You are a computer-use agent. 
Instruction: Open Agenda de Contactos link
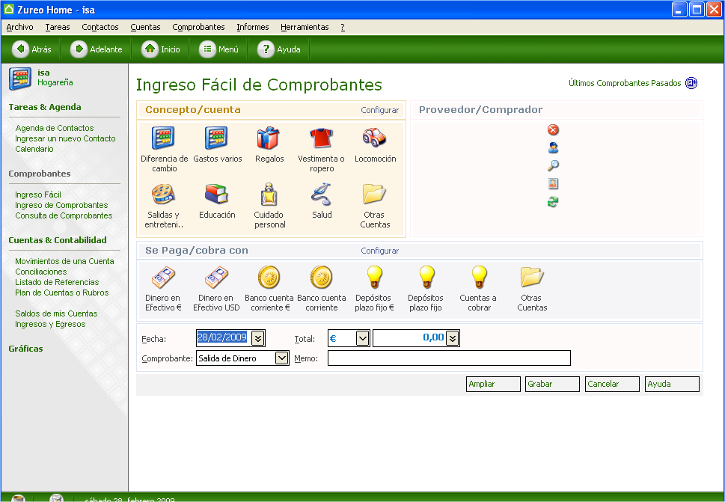click(55, 128)
